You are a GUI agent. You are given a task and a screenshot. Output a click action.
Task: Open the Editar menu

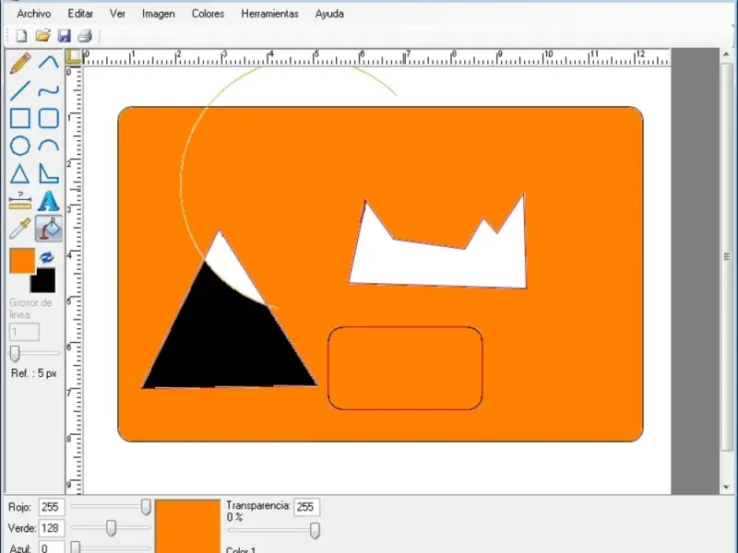coord(80,14)
